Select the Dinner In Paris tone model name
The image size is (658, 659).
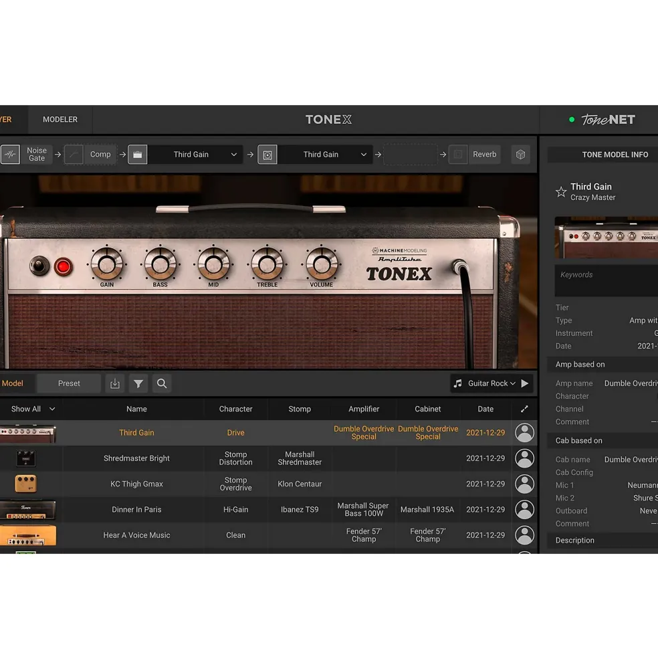coord(136,509)
